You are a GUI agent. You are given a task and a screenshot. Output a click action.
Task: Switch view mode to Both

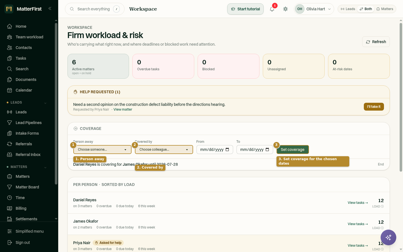point(366,9)
